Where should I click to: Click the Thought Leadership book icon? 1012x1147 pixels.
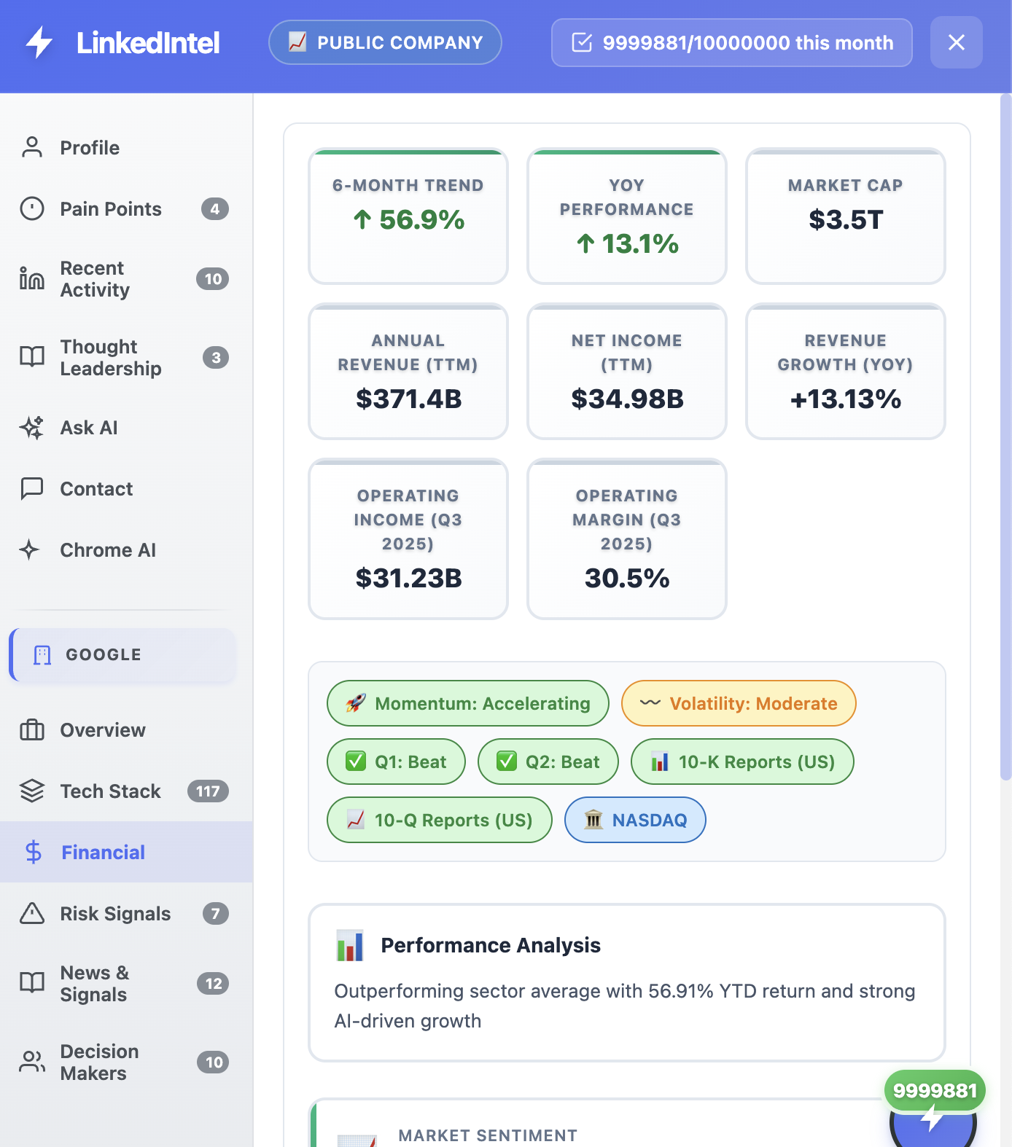tap(32, 357)
